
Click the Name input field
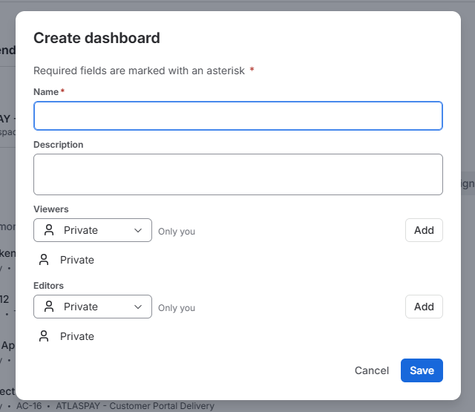coord(238,116)
